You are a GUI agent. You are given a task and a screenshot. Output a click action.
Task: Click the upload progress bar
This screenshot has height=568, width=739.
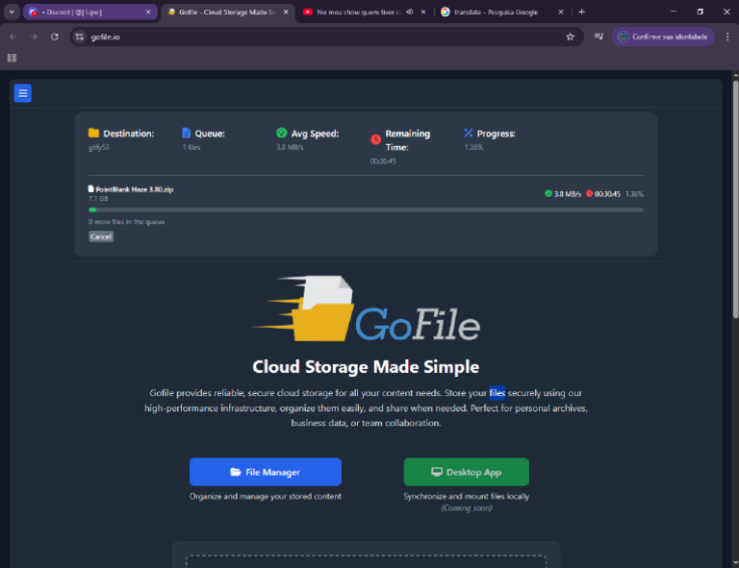[366, 210]
